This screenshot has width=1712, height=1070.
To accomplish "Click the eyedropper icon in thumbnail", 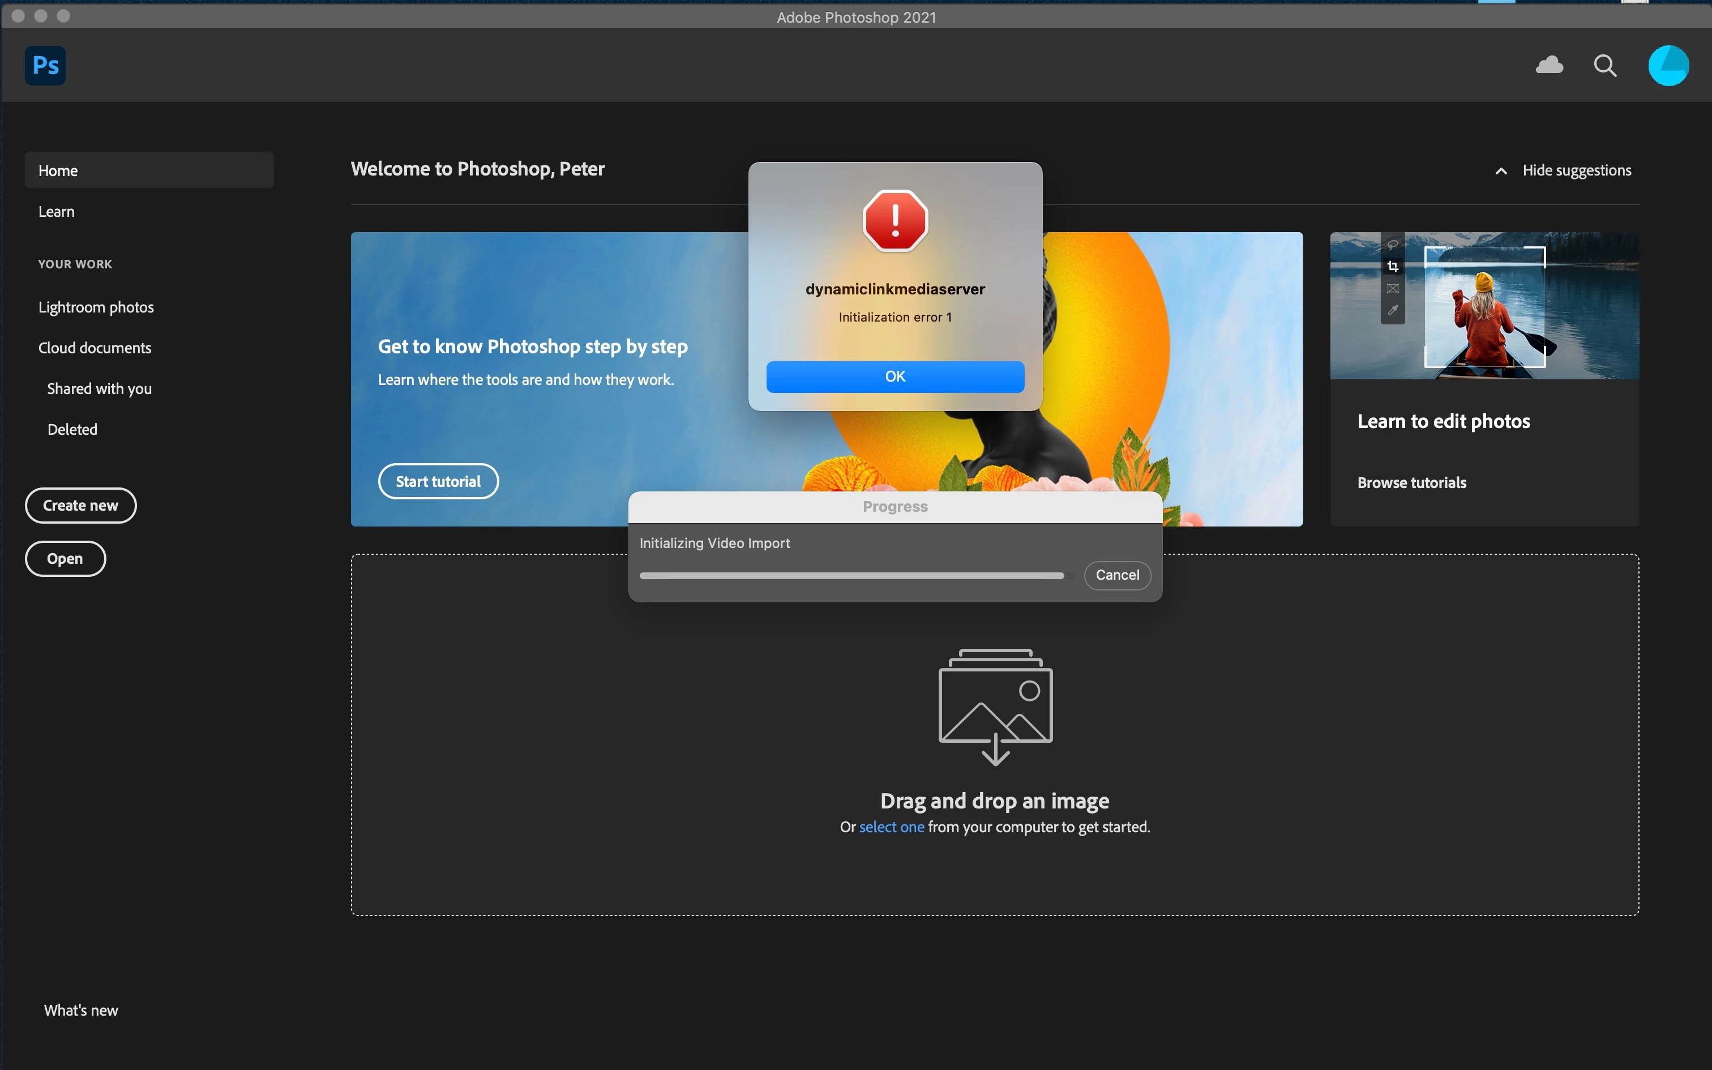I will pyautogui.click(x=1393, y=310).
